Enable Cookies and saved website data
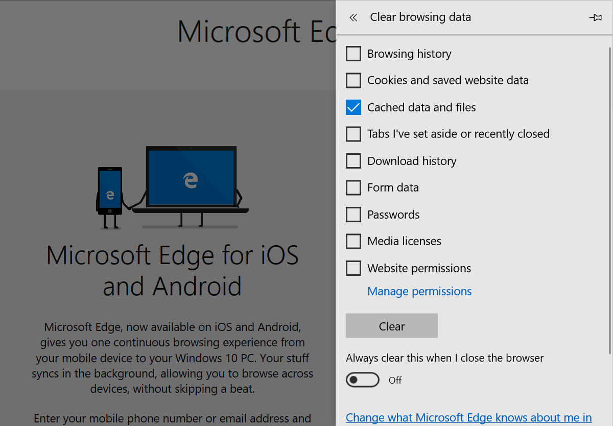The width and height of the screenshot is (613, 426). pos(353,81)
